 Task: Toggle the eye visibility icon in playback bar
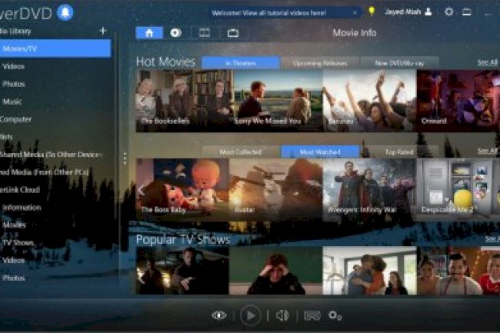(x=219, y=315)
